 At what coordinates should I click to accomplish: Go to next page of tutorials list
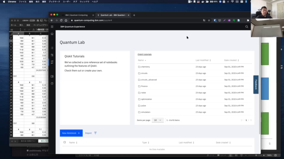[x=248, y=120]
